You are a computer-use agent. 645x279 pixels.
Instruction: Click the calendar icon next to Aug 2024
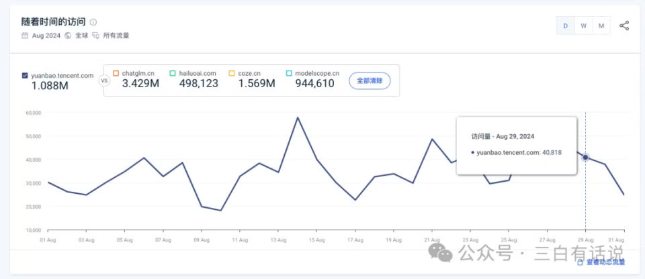[x=25, y=36]
